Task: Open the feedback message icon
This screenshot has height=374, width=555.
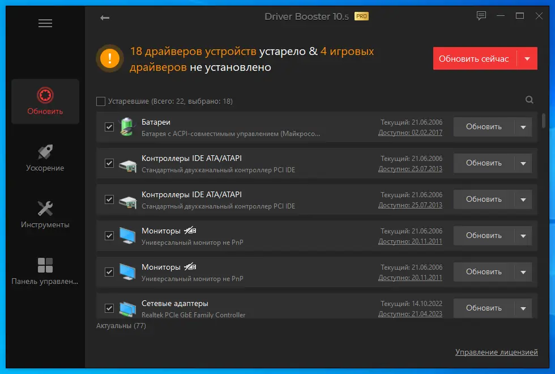Action: pyautogui.click(x=481, y=16)
